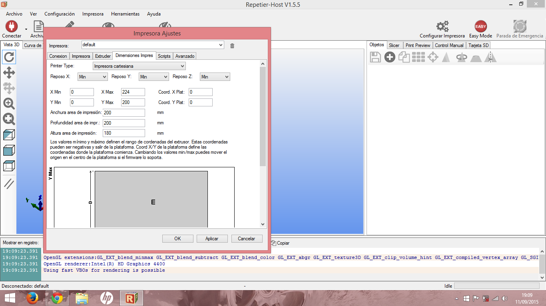The image size is (546, 306).
Task: Select the move object tool in sidebar
Action: 9,88
